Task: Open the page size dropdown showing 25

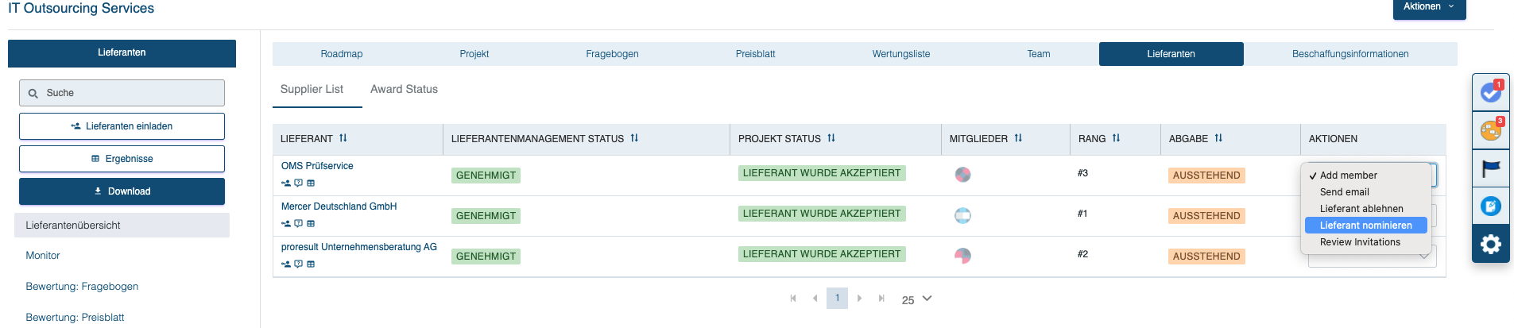Action: (916, 299)
